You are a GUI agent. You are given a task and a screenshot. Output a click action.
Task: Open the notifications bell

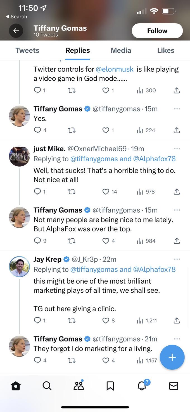click(142, 386)
